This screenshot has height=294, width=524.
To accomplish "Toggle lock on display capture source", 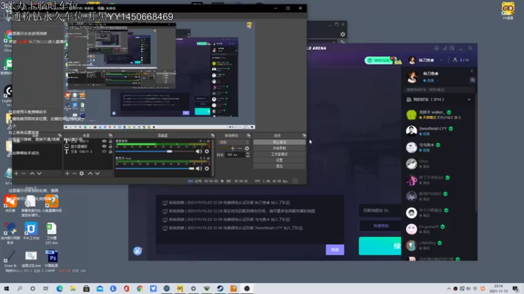I will tap(110, 146).
